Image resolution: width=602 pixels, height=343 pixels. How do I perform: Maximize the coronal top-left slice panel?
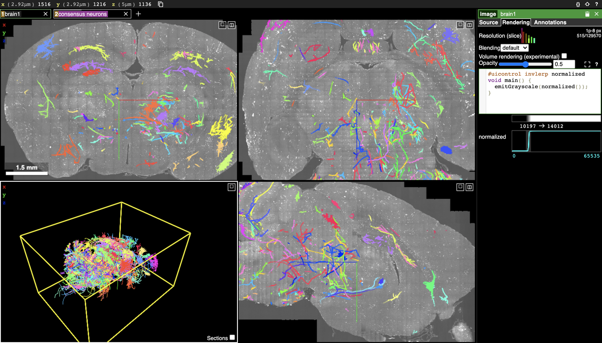point(222,25)
